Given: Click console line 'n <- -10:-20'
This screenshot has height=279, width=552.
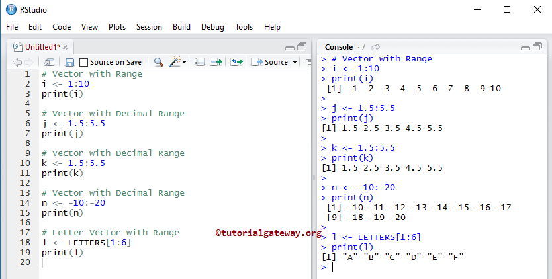Looking at the screenshot, I should point(363,188).
